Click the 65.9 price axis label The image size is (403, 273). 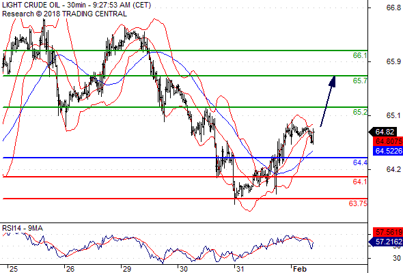(x=393, y=61)
